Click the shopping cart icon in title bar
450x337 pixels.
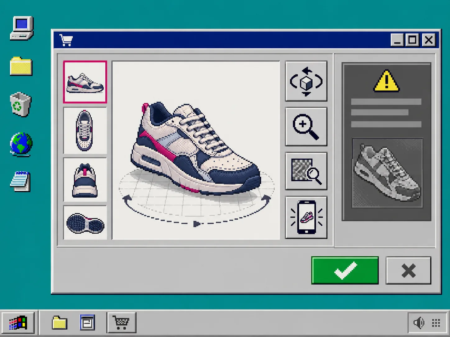pos(66,40)
